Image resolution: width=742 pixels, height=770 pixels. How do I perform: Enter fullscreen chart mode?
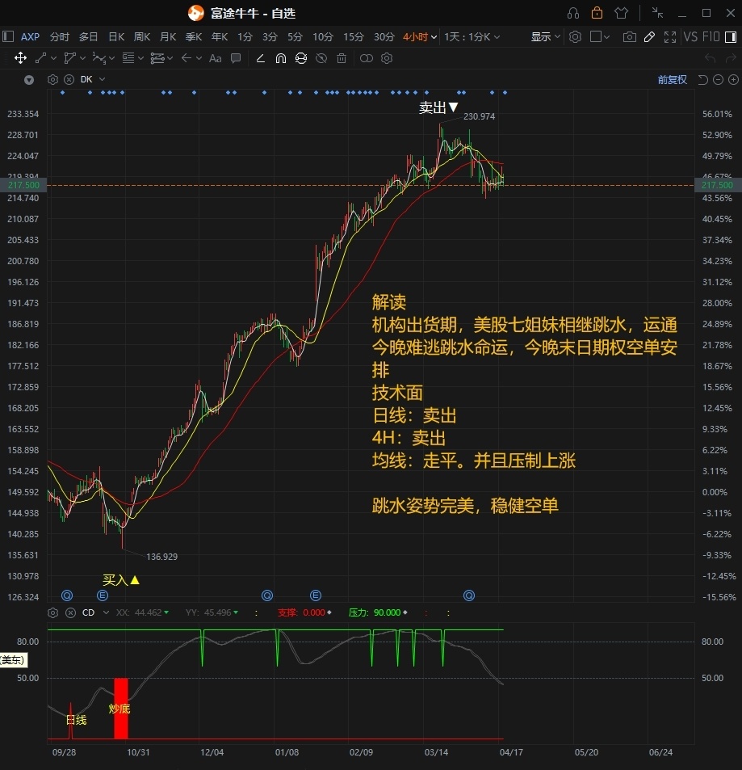669,37
